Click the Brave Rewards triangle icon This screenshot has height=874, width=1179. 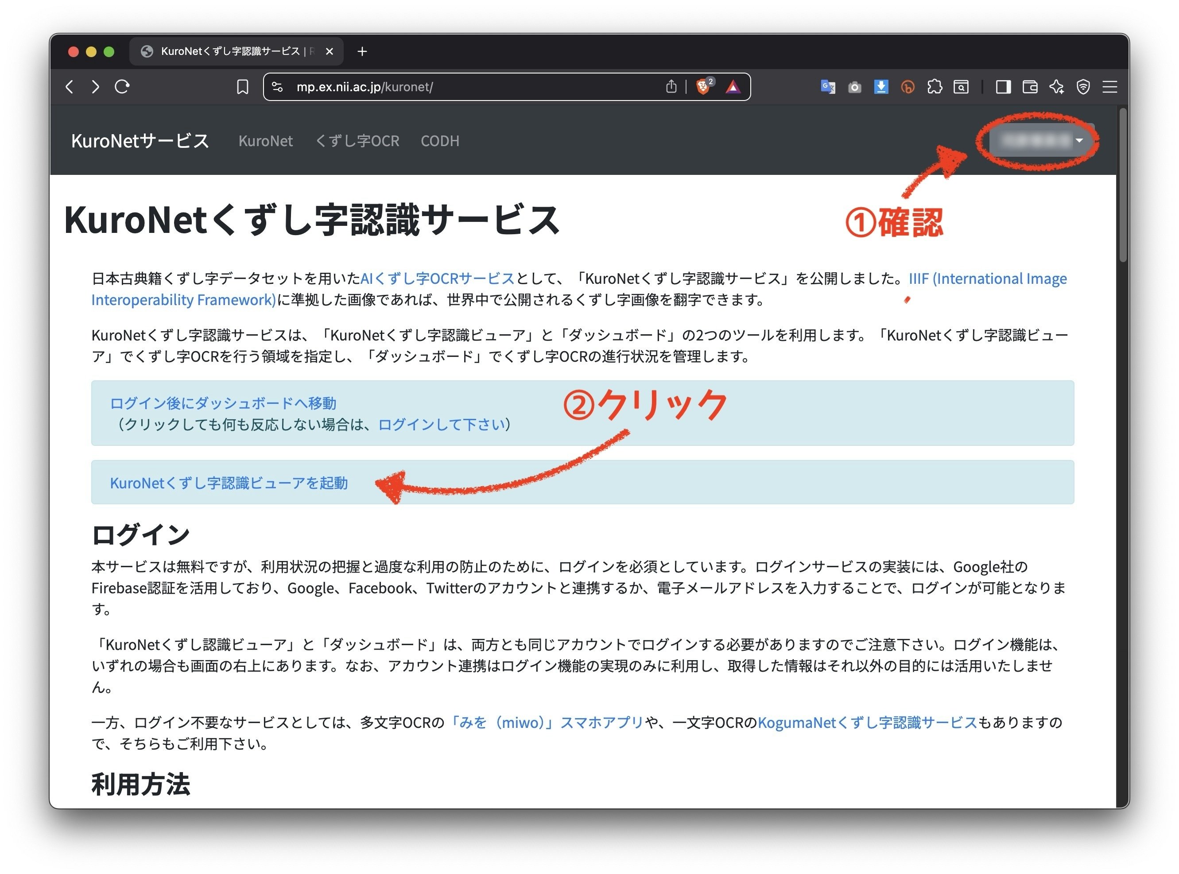pos(733,87)
